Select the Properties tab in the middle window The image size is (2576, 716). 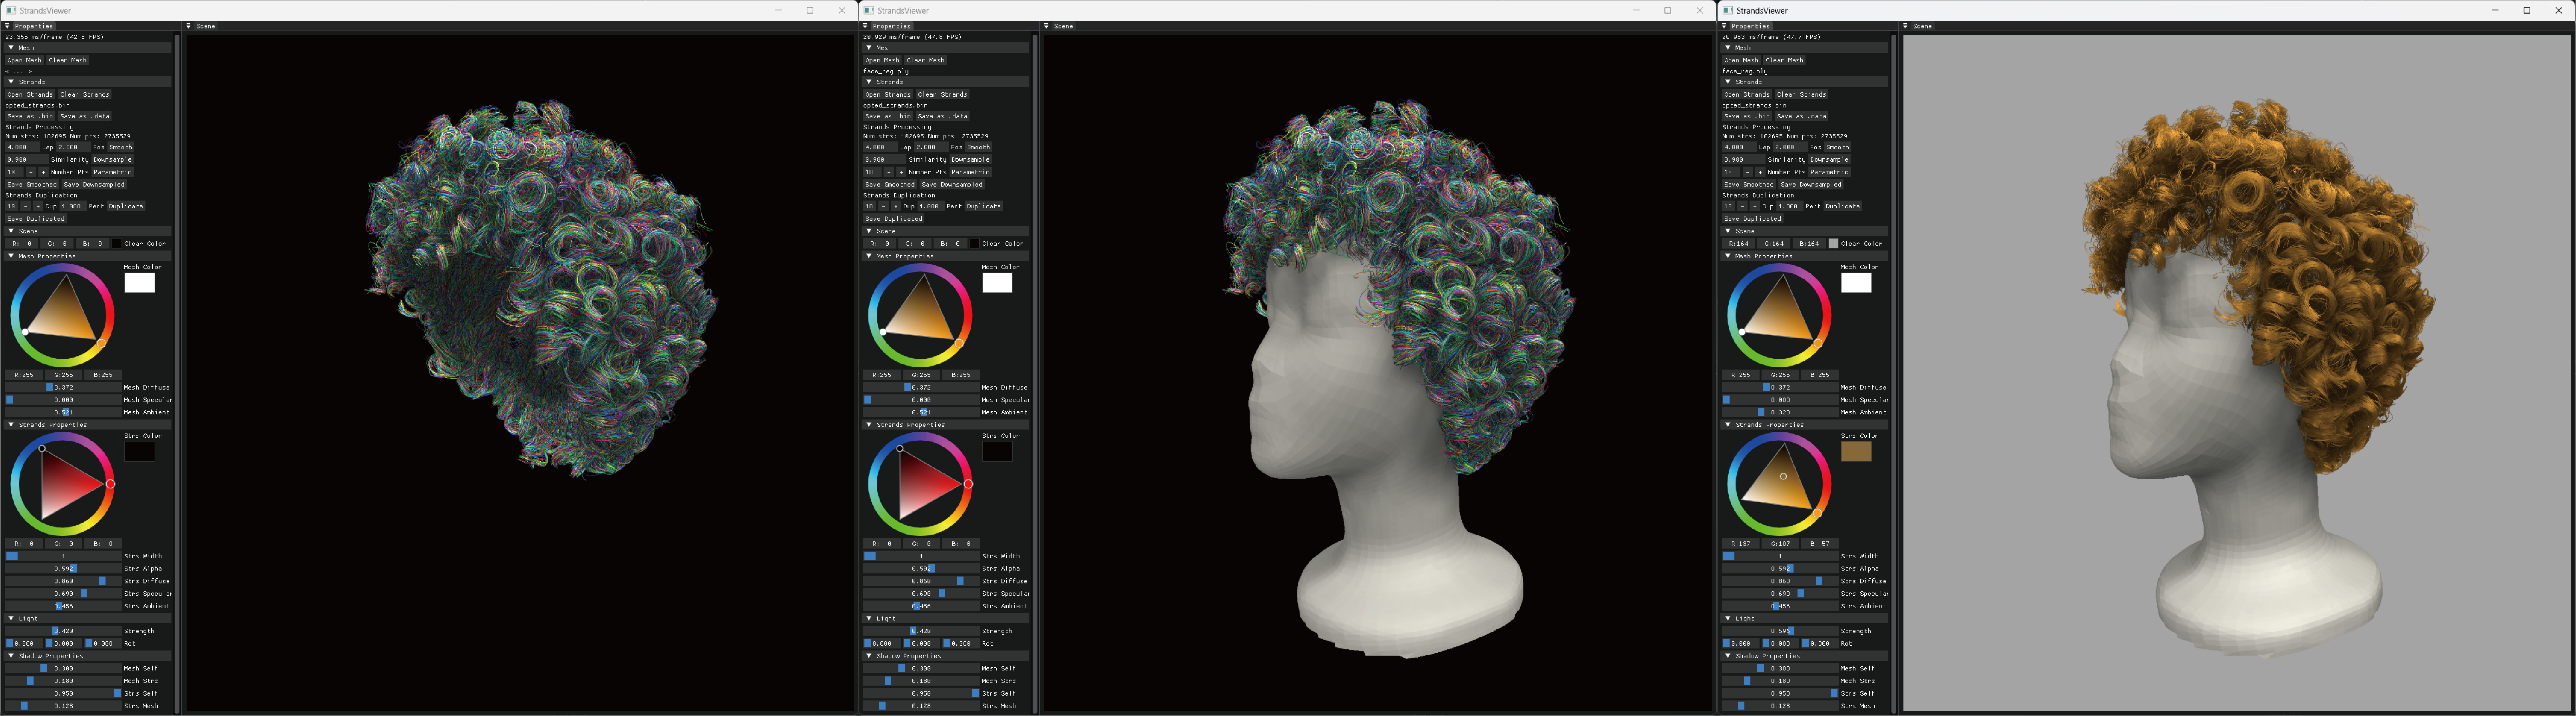tap(891, 26)
